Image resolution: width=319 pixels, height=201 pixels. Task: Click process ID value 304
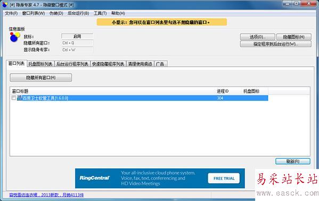[x=220, y=98]
